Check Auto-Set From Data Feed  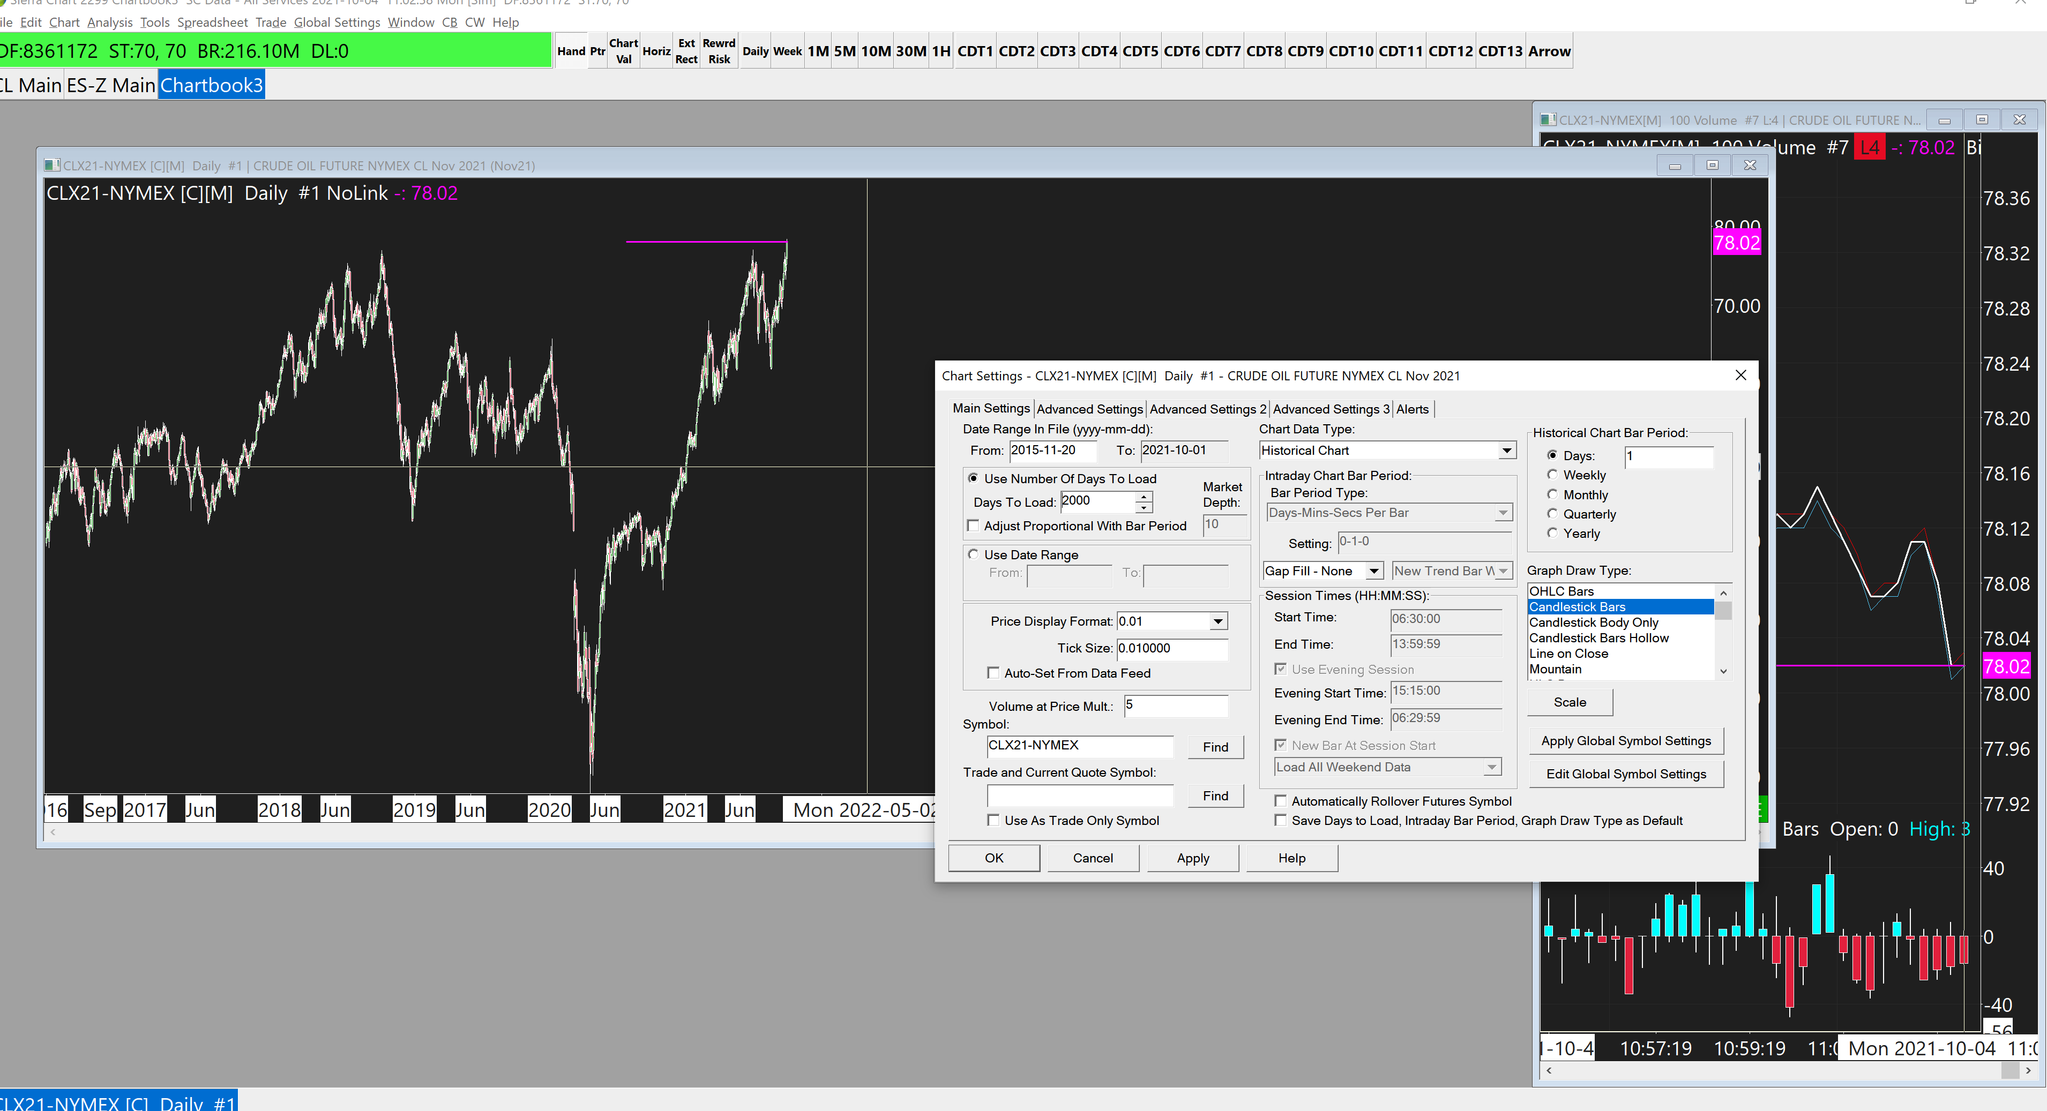pos(992,673)
